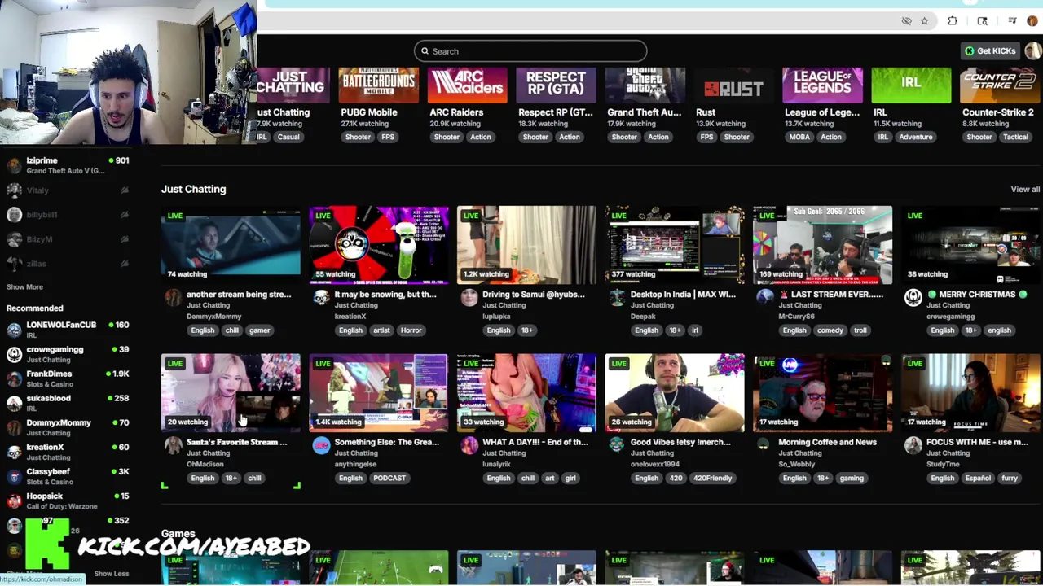The height and width of the screenshot is (586, 1043).
Task: Select the comedy tag on MrCurry56 stream
Action: (830, 330)
